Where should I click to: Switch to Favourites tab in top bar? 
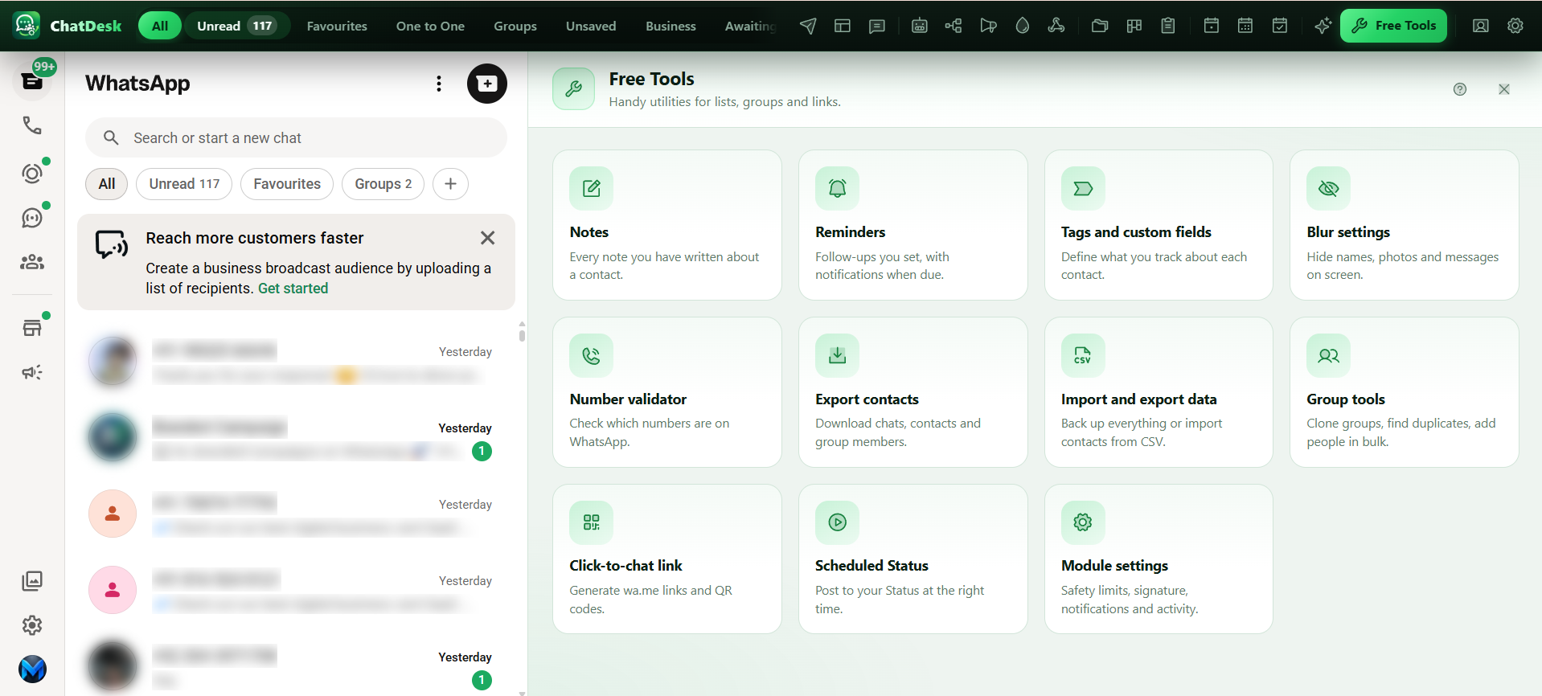337,26
